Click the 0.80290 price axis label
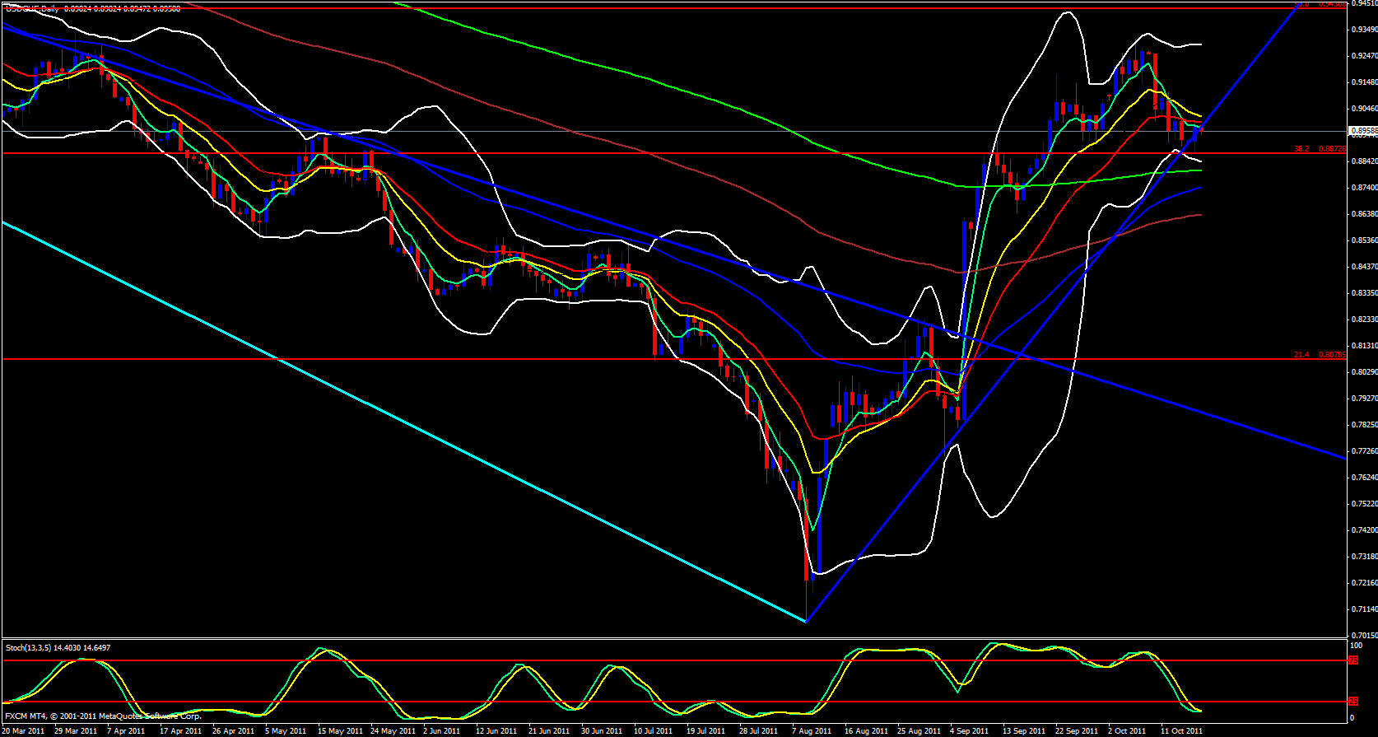The height and width of the screenshot is (737, 1378). point(1363,372)
